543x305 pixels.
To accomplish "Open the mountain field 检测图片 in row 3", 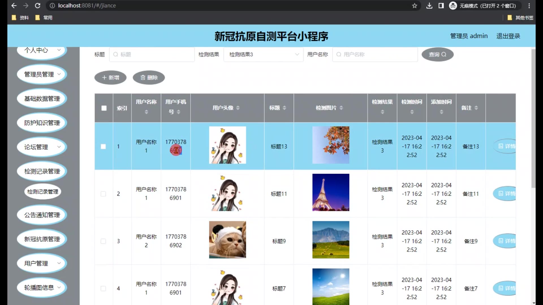I will (331, 240).
